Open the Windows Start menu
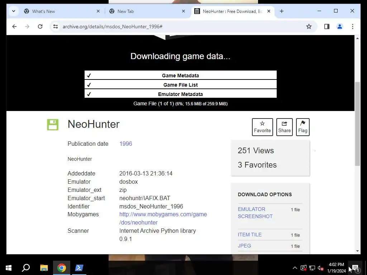The image size is (367, 275). (x=9, y=268)
